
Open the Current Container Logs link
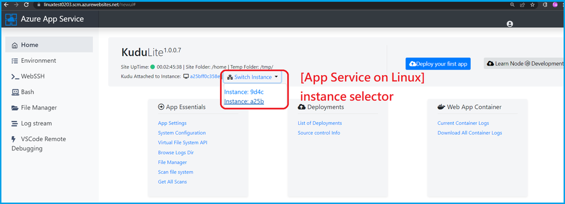463,123
